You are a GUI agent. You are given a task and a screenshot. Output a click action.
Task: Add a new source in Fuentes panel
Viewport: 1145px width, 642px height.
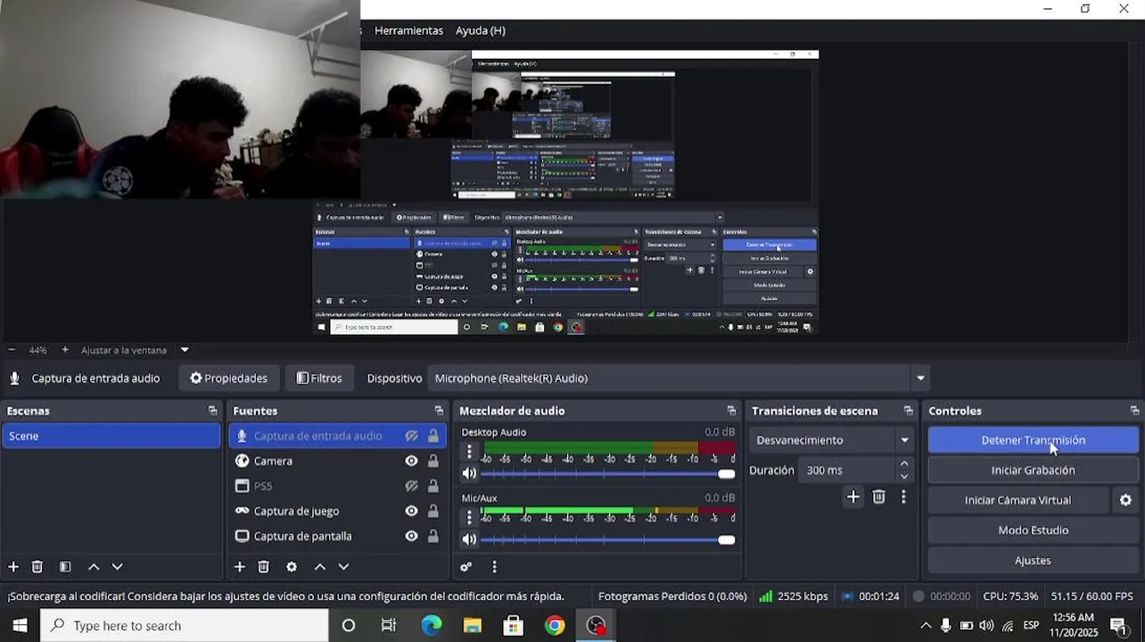point(239,566)
